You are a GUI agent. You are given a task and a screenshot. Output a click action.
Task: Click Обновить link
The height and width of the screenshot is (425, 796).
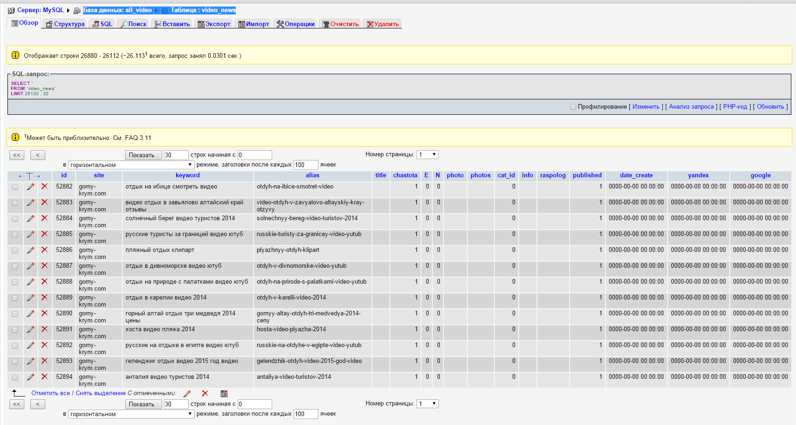[x=770, y=107]
